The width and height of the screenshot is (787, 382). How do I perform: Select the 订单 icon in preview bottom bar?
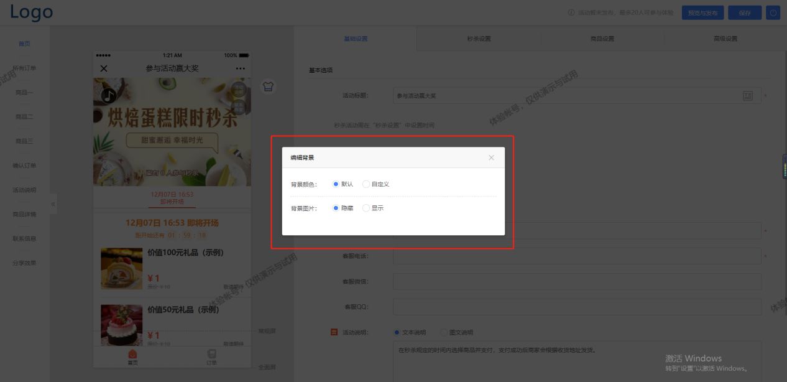coord(213,355)
